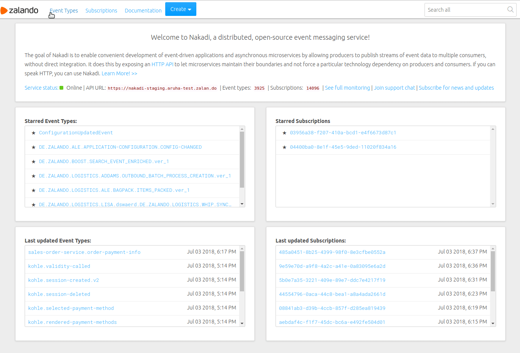Click star beside BAGPACK.ITEMS_PACKED.ver_1
The width and height of the screenshot is (520, 353).
click(x=33, y=190)
